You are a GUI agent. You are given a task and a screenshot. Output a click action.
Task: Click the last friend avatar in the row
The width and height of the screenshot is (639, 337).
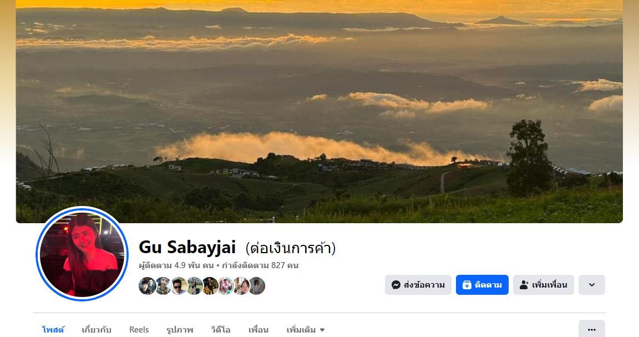click(x=257, y=286)
